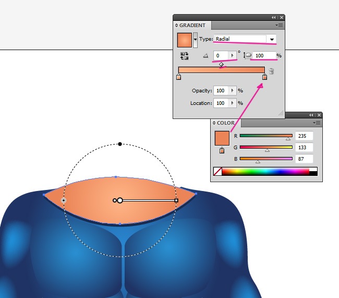Click the B value field showing 87
The image size is (339, 298).
point(304,159)
